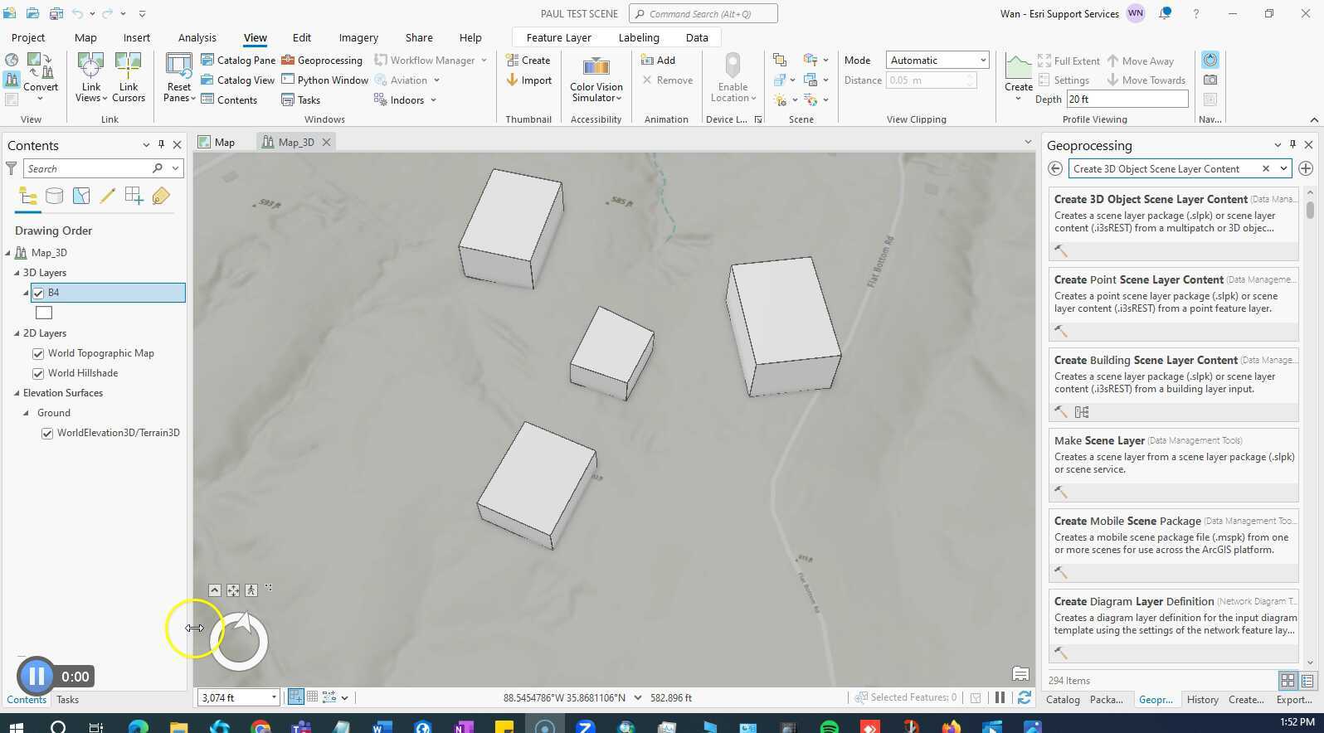The width and height of the screenshot is (1324, 733).
Task: Click the B4 layer white symbol swatch
Action: (x=44, y=313)
